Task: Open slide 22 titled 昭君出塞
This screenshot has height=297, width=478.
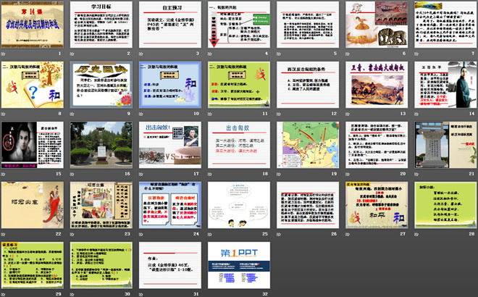Action: click(32, 204)
